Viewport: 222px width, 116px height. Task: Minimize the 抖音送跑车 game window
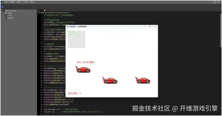click(145, 26)
